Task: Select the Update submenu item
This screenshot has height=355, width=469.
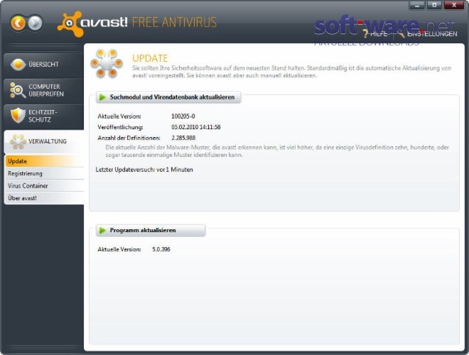Action: (44, 161)
